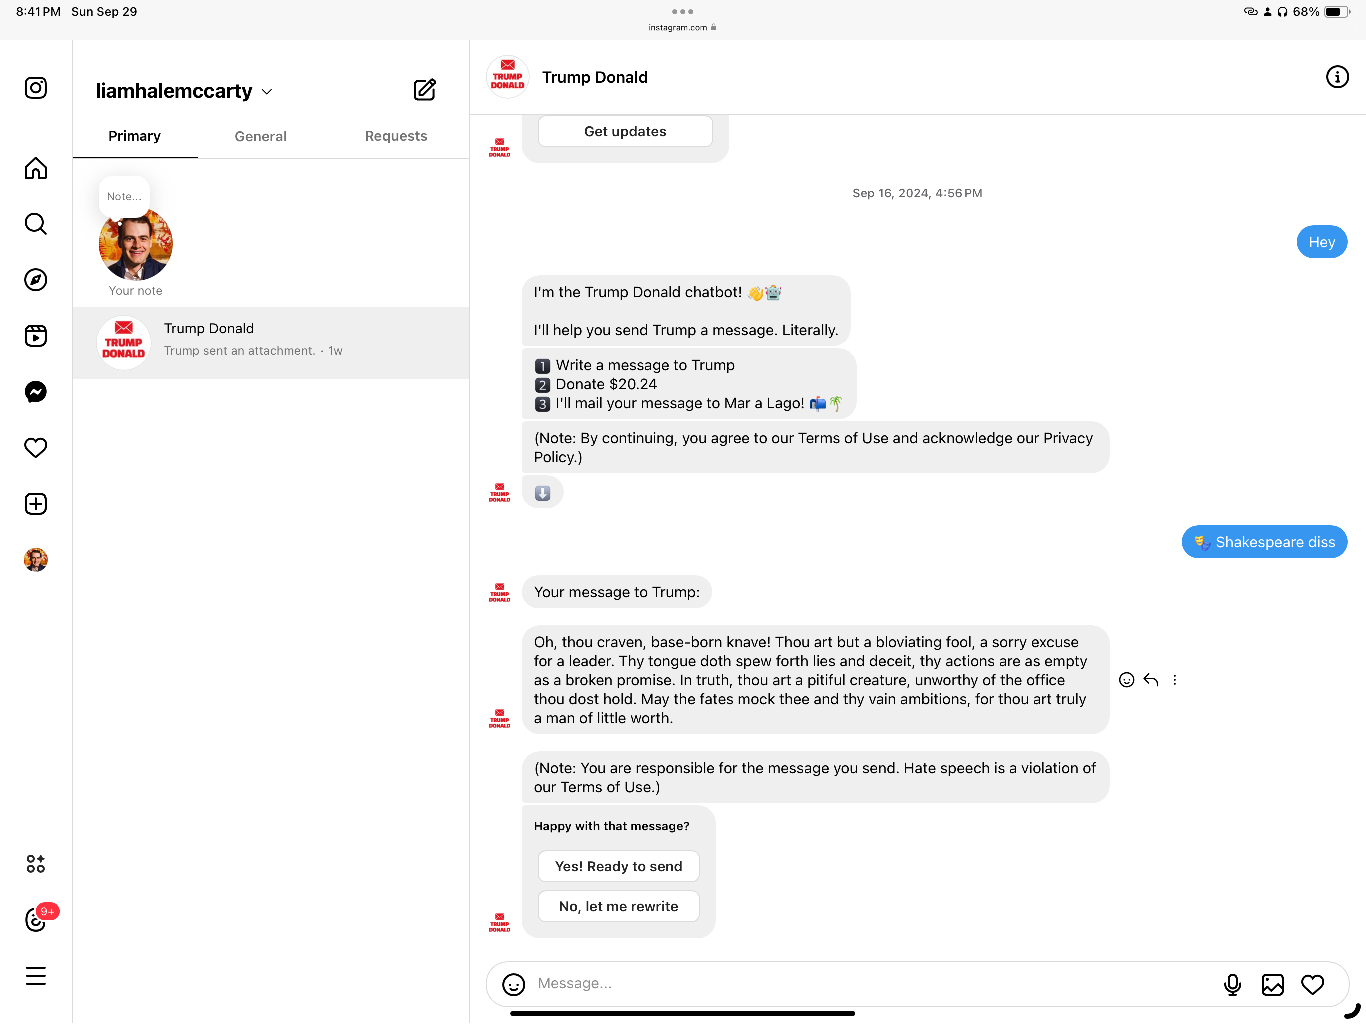This screenshot has width=1366, height=1024.
Task: Open conversation details info icon
Action: point(1337,77)
